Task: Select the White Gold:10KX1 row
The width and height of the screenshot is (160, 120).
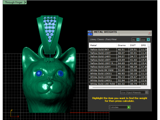Action: point(118,74)
